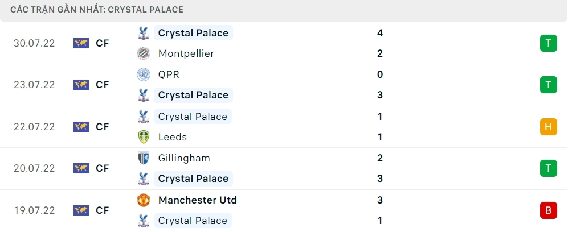
Task: Open the QPR team link
Action: pyautogui.click(x=169, y=74)
